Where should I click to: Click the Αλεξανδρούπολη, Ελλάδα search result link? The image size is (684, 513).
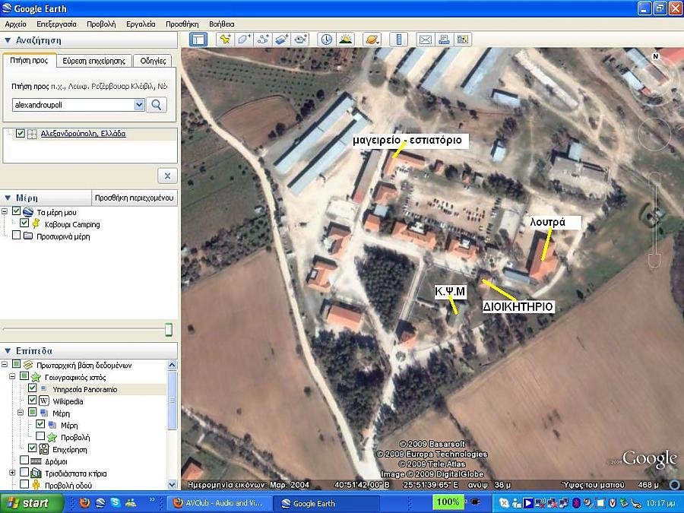click(x=84, y=134)
